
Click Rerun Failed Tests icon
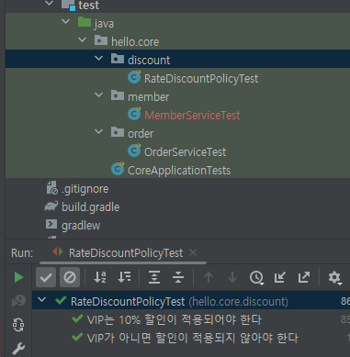click(18, 301)
